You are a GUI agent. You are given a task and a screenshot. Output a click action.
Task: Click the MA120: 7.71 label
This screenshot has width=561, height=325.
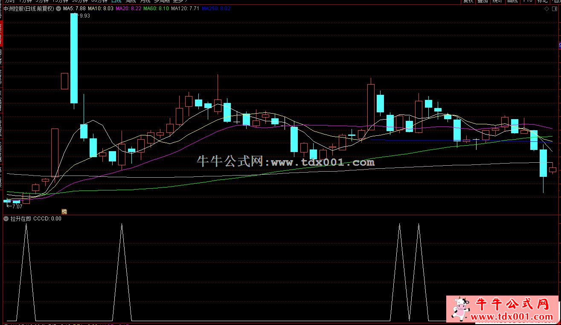coord(185,9)
